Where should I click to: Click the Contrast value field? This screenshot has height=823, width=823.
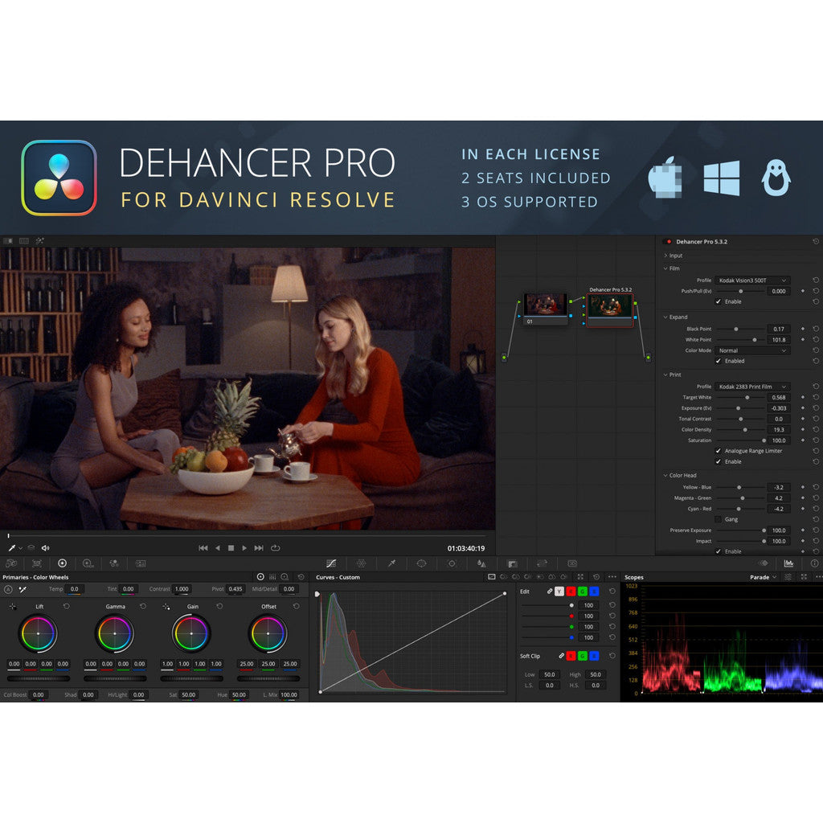(x=182, y=589)
